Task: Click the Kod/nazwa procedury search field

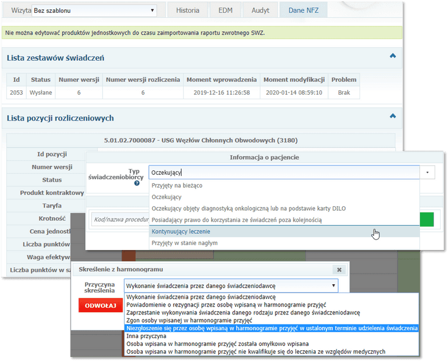Action: tap(120, 219)
